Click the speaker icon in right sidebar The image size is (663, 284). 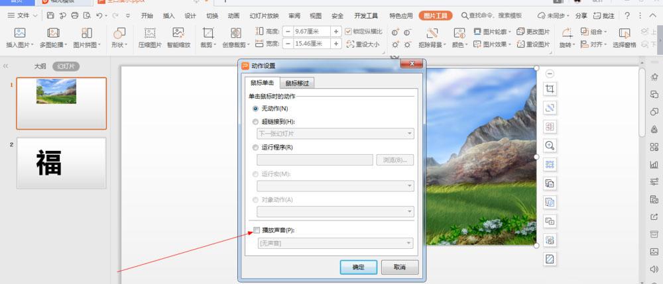(654, 269)
